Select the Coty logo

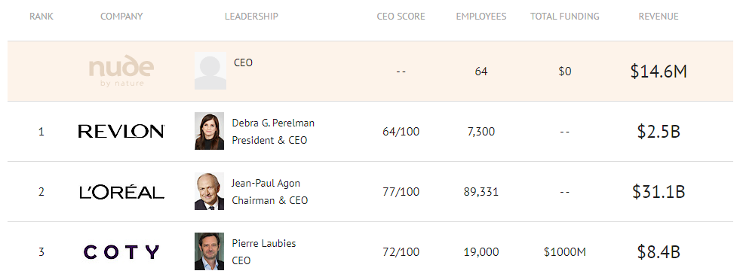tap(121, 252)
